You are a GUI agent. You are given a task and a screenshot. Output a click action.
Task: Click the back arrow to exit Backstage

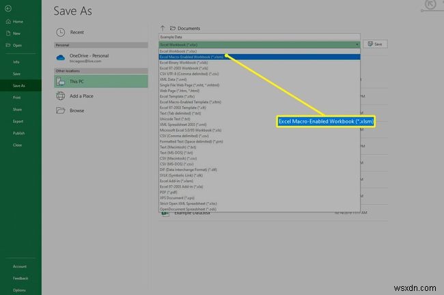tap(8, 8)
